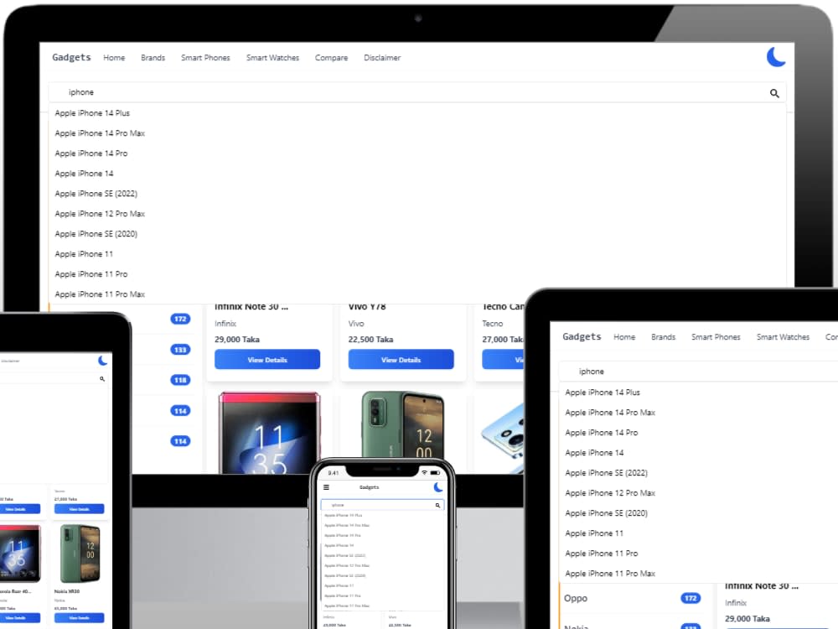
Task: Open Smart Watches menu on laptop screen
Action: pyautogui.click(x=272, y=58)
